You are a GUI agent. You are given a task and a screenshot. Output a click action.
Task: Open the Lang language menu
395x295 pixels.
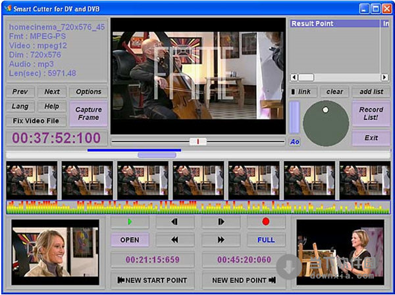tap(20, 106)
